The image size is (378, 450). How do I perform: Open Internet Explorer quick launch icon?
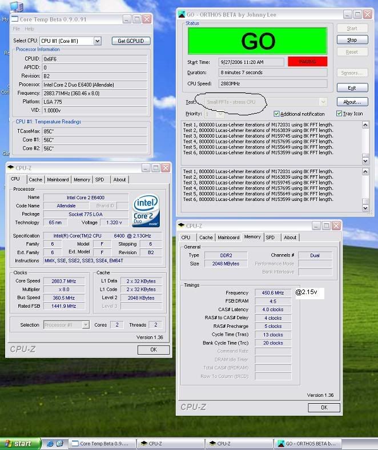(50, 443)
